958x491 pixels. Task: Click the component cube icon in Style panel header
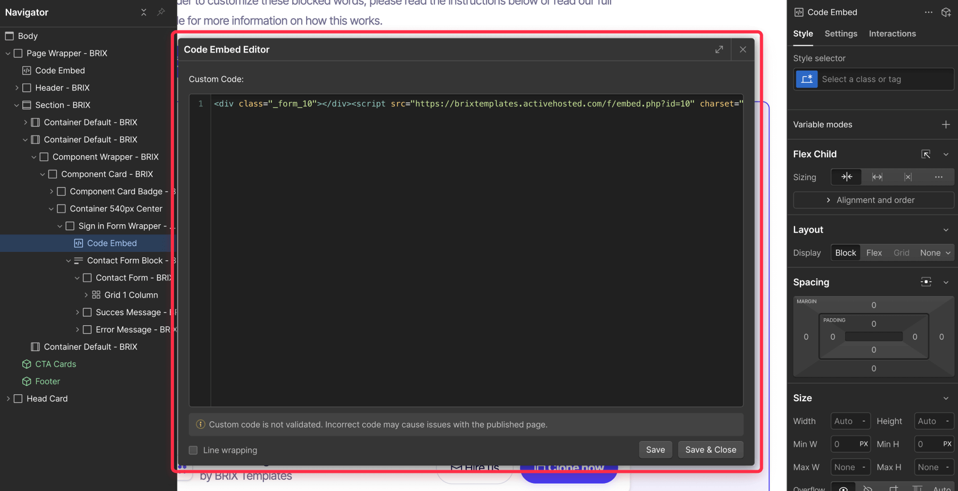[x=946, y=12]
